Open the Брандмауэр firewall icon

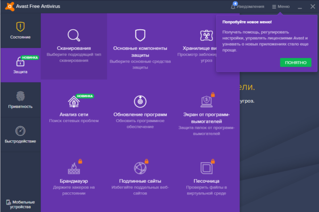click(x=74, y=168)
